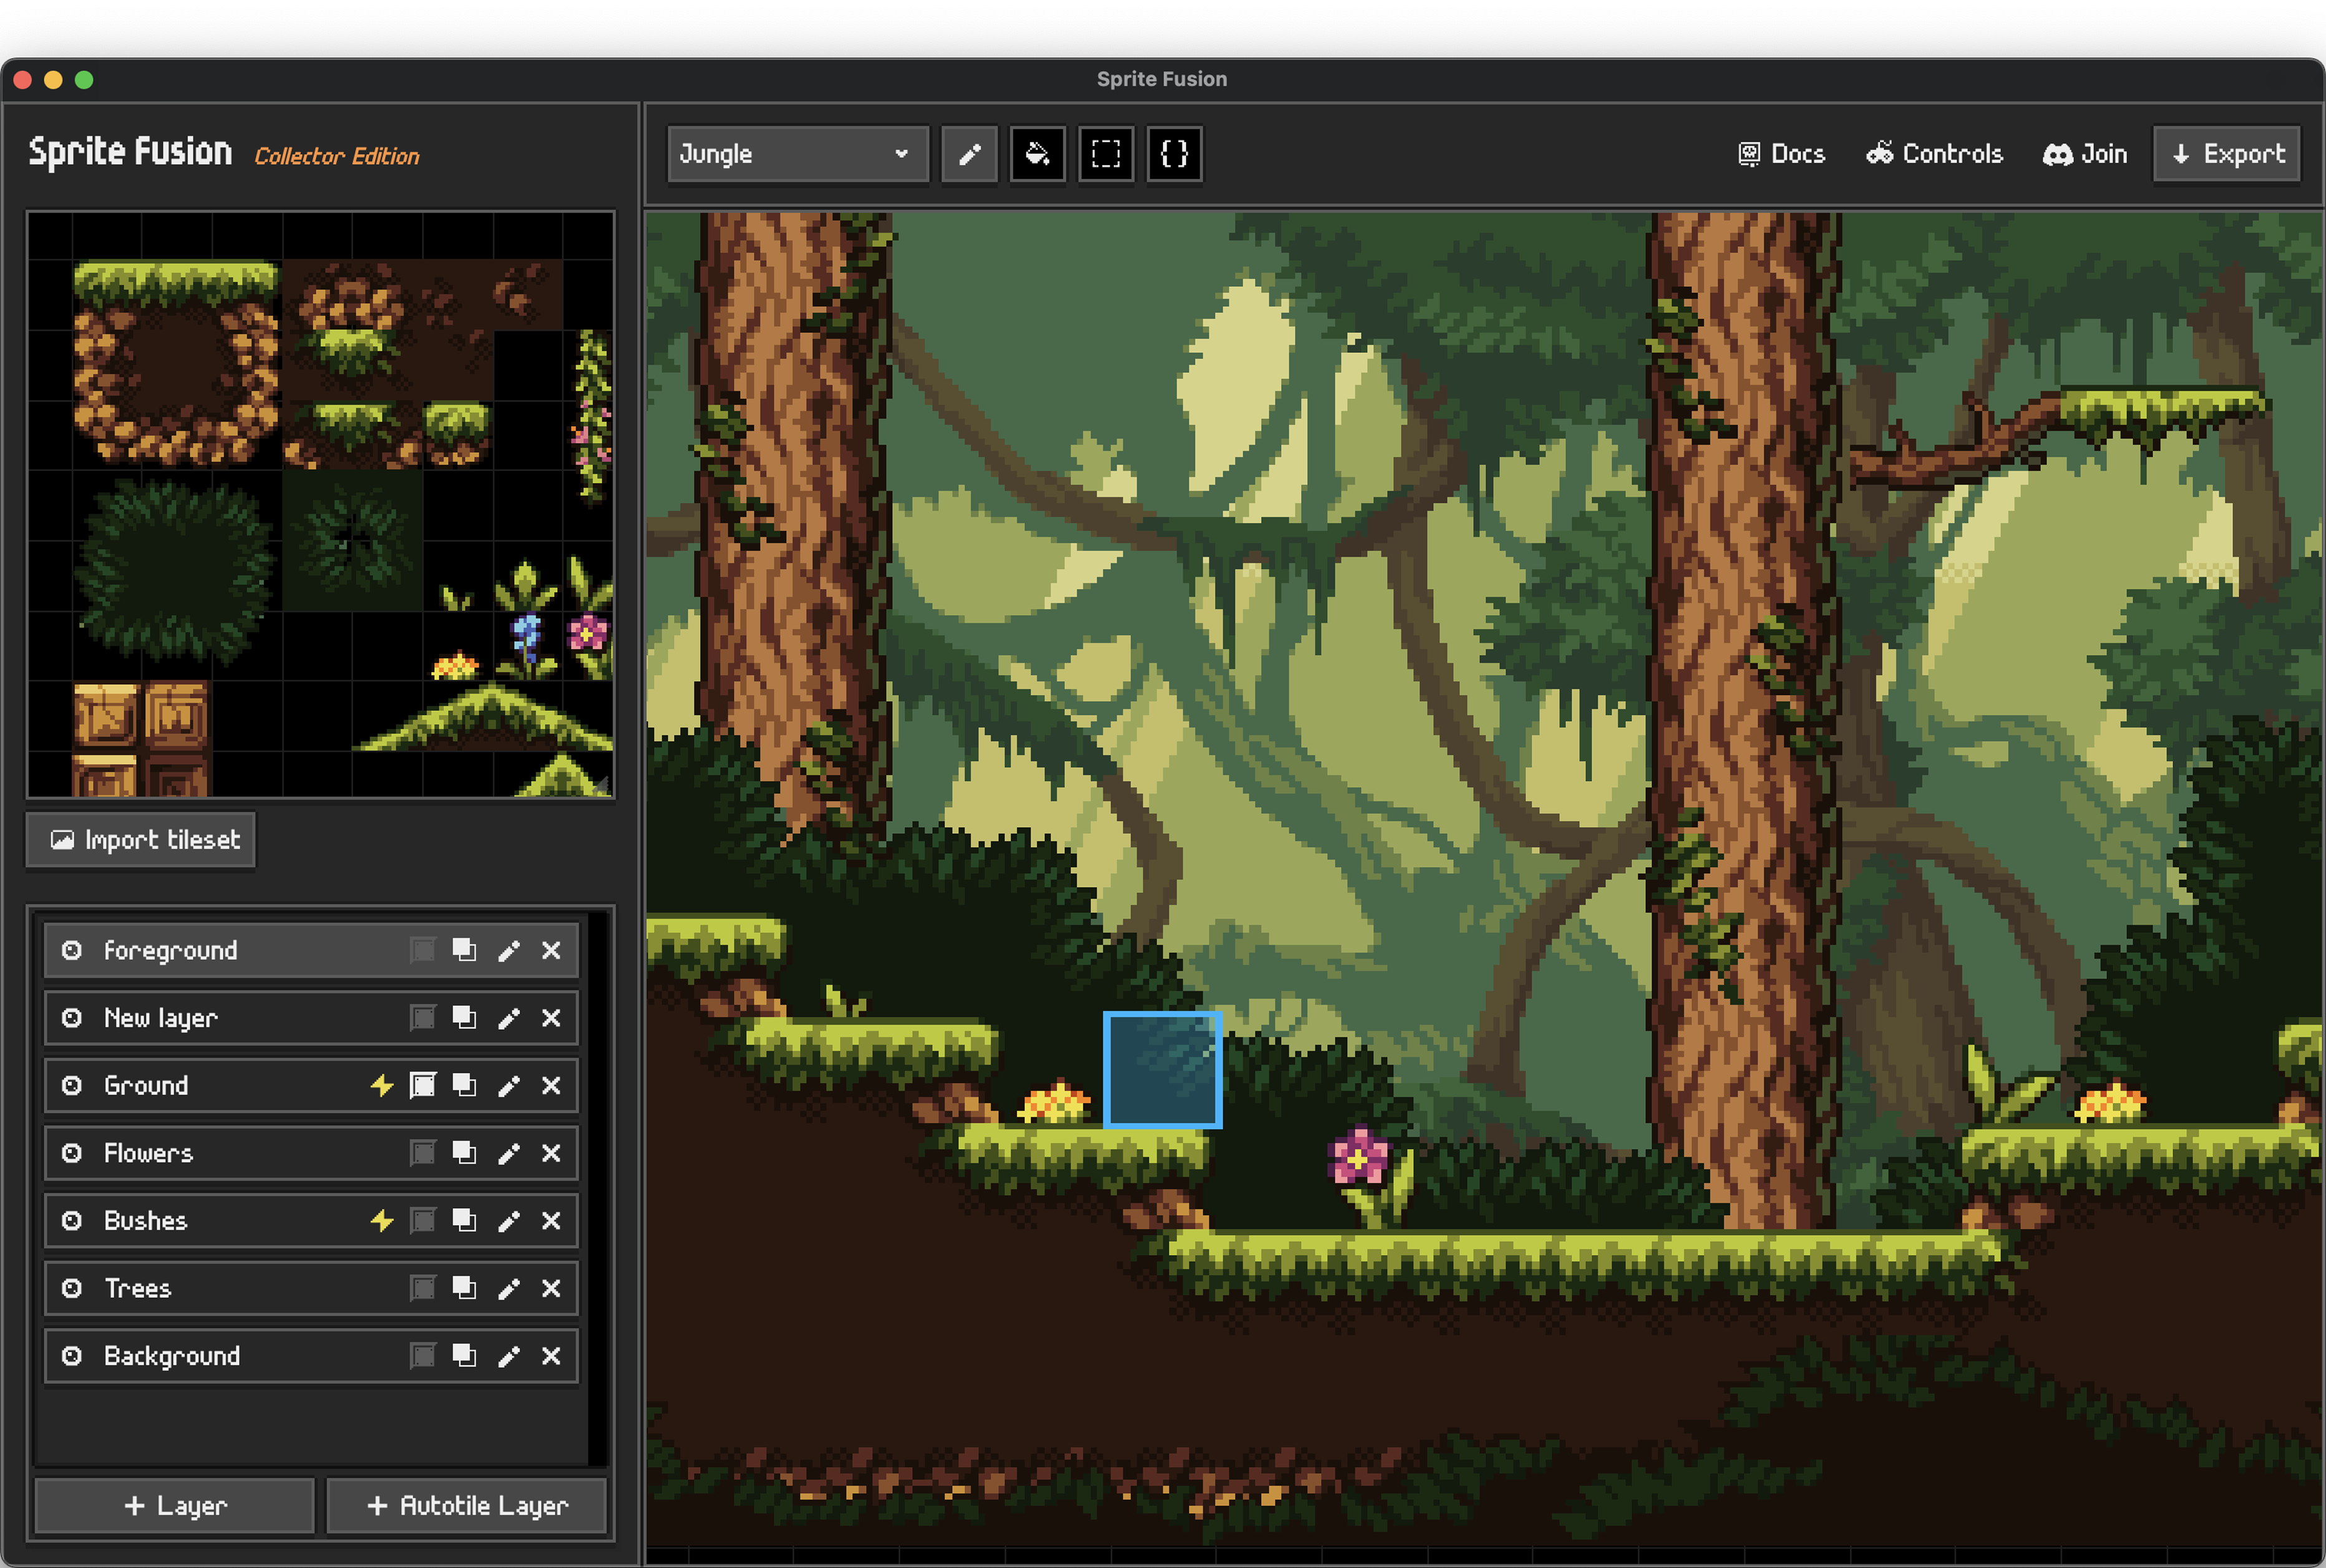Image resolution: width=2326 pixels, height=1568 pixels.
Task: Toggle collider on the Flowers layer
Action: coord(423,1153)
